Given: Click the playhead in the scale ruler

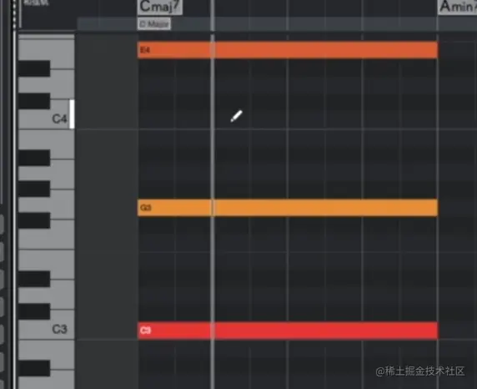Looking at the screenshot, I should click(213, 23).
